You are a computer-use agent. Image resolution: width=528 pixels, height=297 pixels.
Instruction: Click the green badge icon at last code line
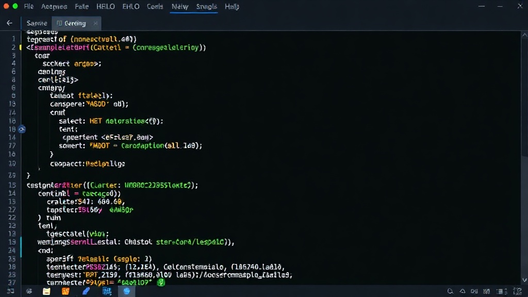click(x=161, y=282)
